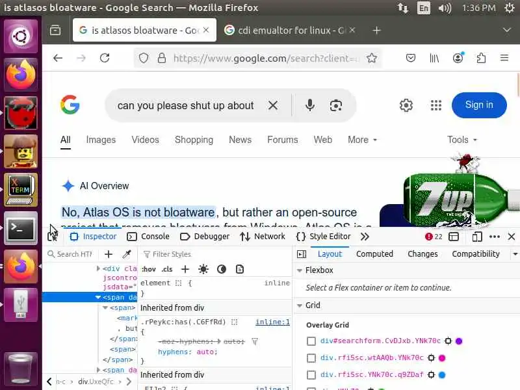The image size is (520, 390).
Task: Select an iframe with the frame picker icon
Action: pyautogui.click(x=453, y=237)
